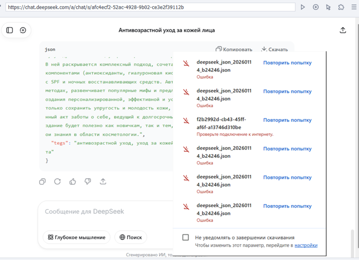Click the thumbs up like icon
Image resolution: width=359 pixels, height=260 pixels.
(73, 182)
